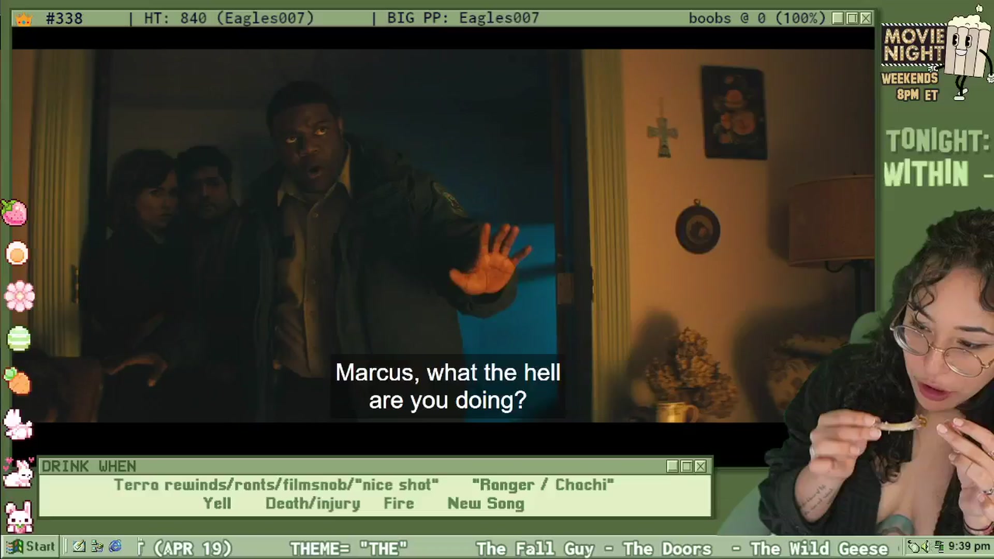The image size is (994, 559).
Task: Click the "Death/injury" drink rule
Action: click(x=313, y=504)
